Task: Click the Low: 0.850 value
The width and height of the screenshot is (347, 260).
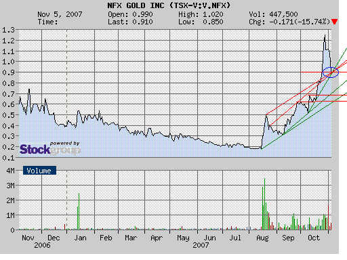Action: pyautogui.click(x=201, y=22)
